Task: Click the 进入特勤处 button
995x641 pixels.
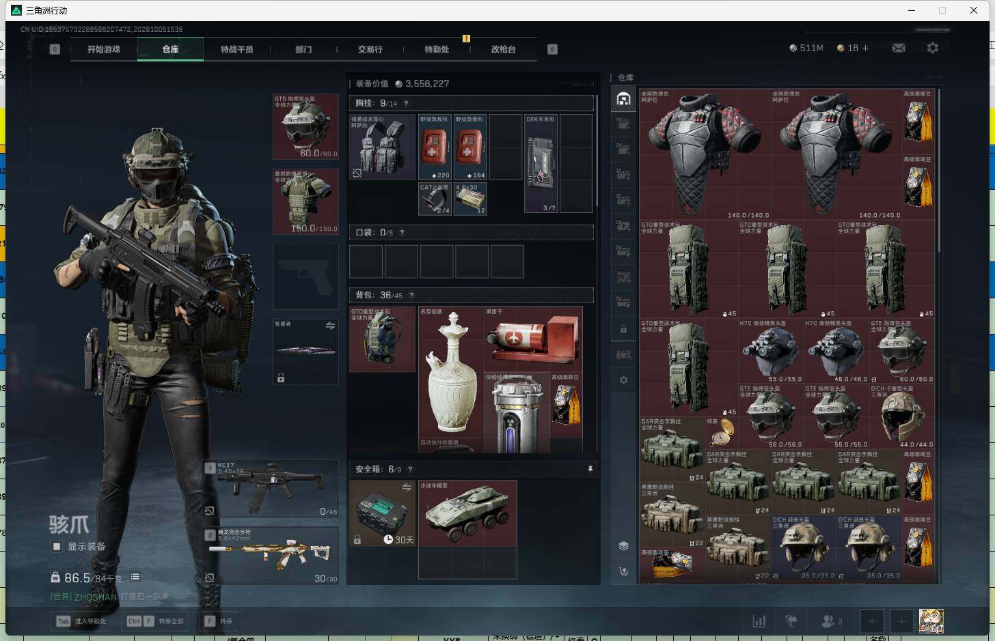Action: 82,621
